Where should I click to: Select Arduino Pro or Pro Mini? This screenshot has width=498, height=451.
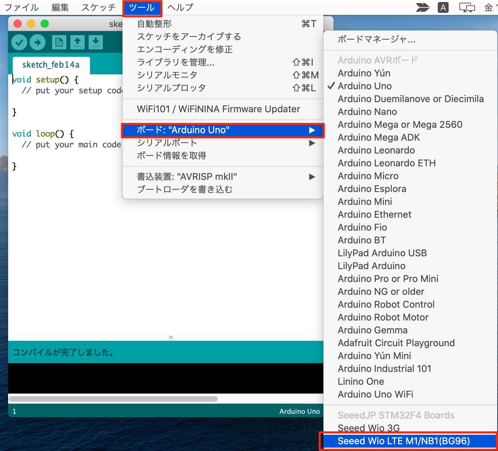[410, 279]
